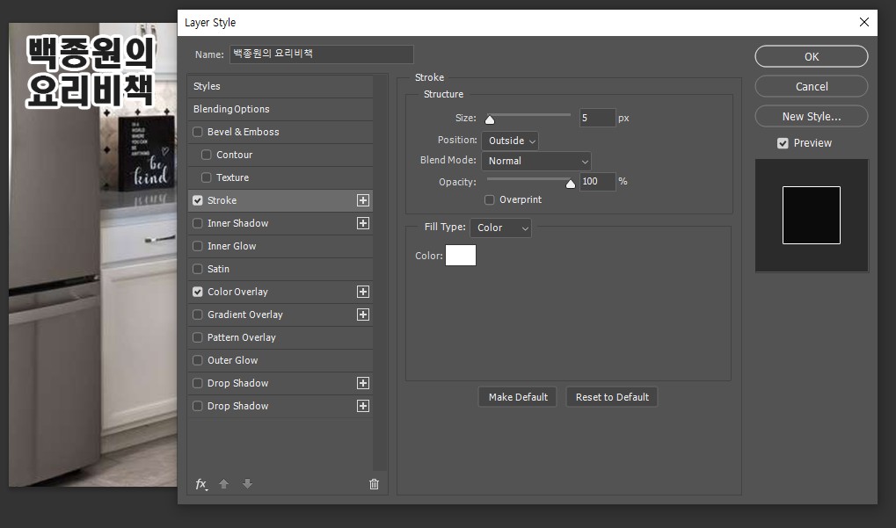This screenshot has width=896, height=528.
Task: Select Blending Options in the list
Action: coord(280,109)
